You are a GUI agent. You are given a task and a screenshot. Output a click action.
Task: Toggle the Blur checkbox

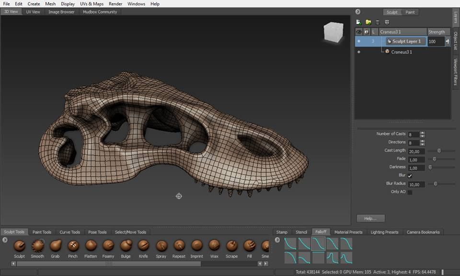410,176
